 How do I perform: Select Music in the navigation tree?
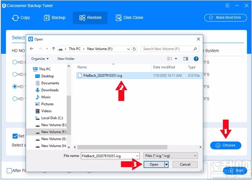point(43,97)
